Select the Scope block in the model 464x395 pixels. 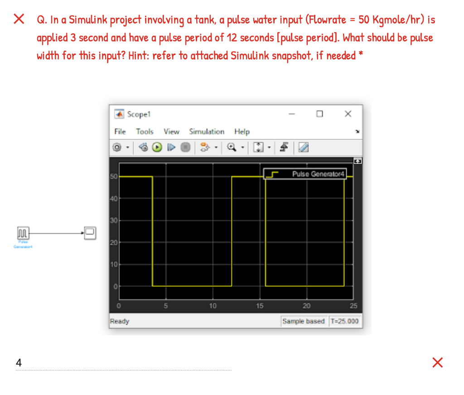click(x=90, y=233)
